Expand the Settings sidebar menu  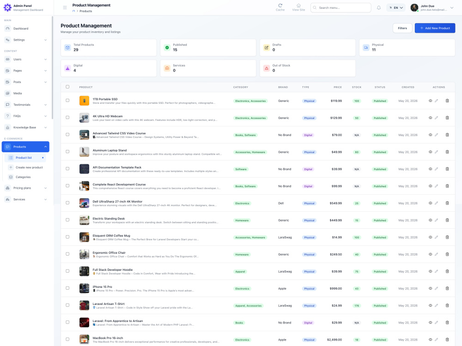(x=25, y=40)
